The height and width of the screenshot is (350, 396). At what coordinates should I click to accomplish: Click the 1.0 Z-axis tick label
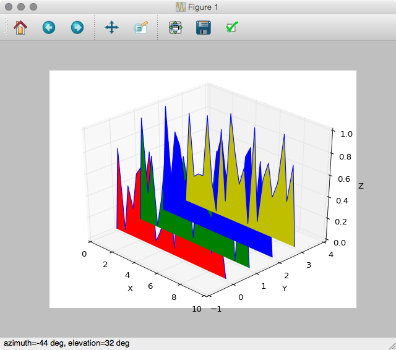(x=346, y=134)
